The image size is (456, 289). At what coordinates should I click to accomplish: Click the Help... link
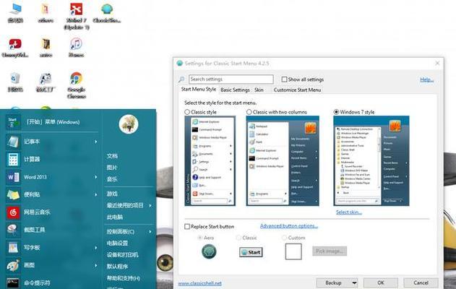(x=426, y=79)
